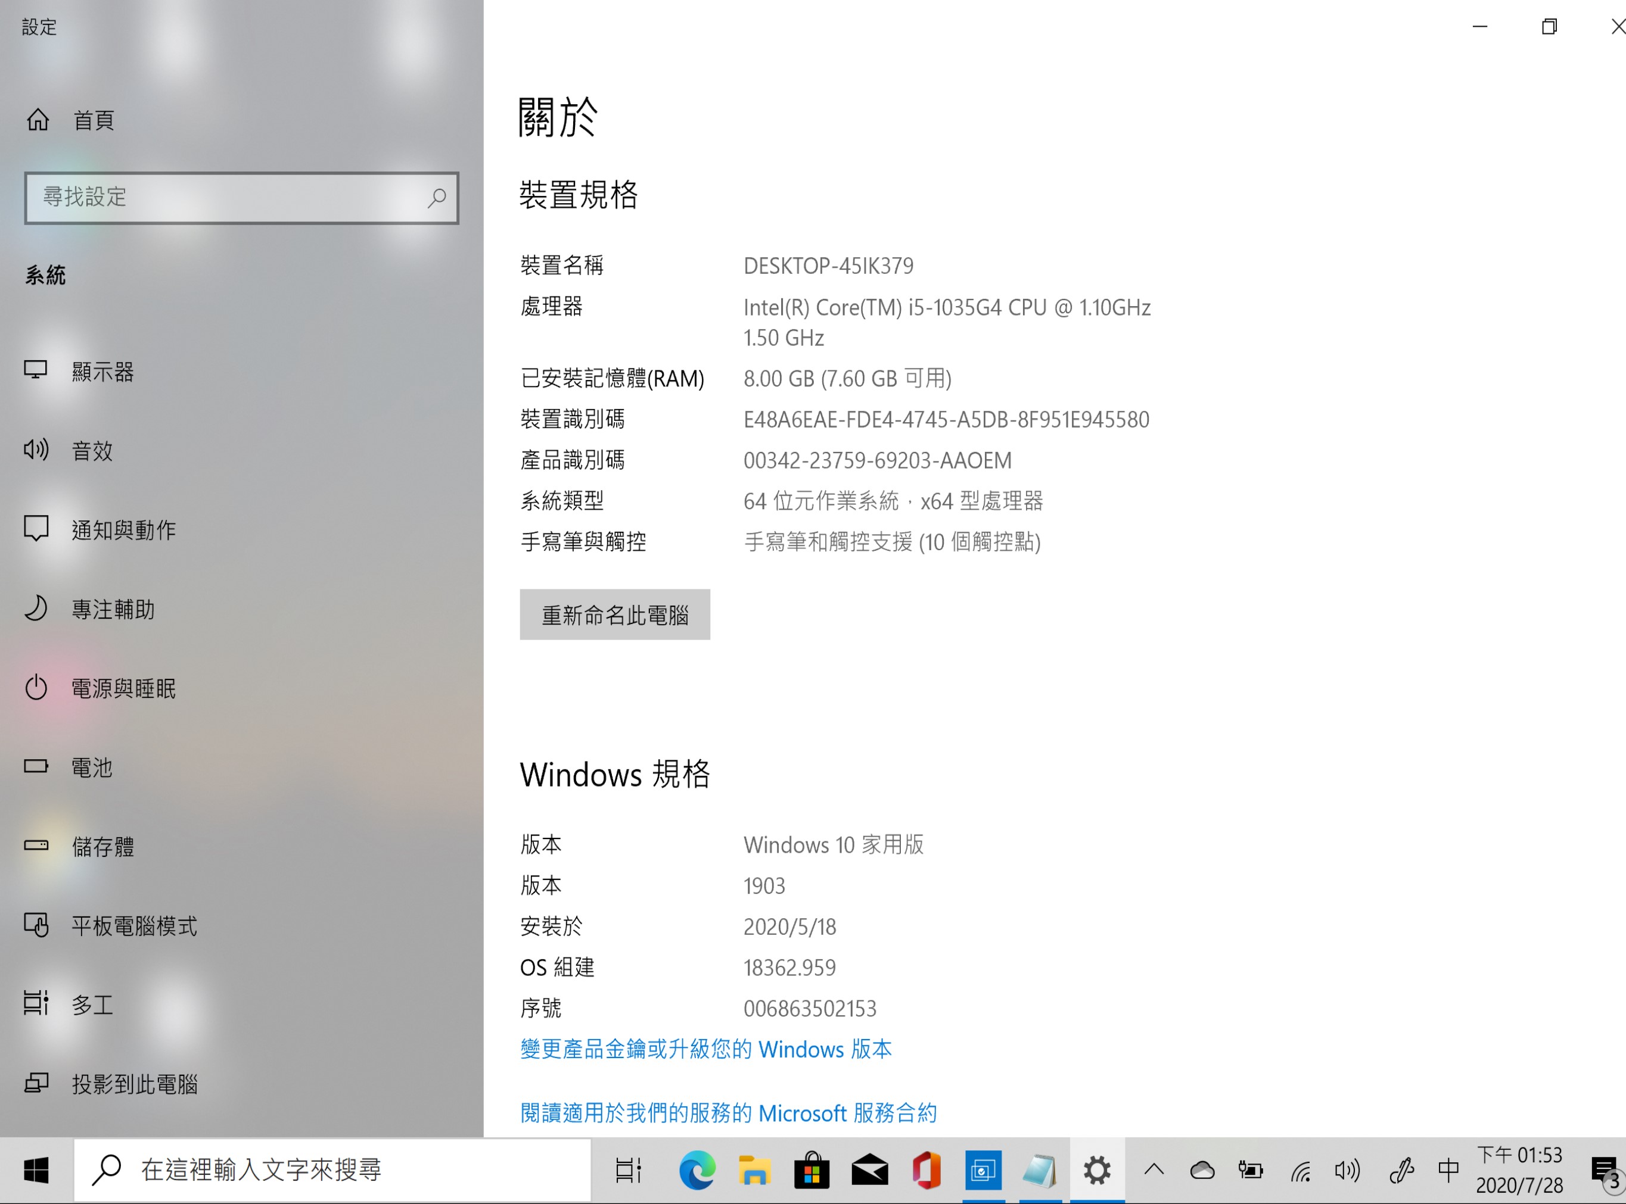1626x1204 pixels.
Task: Open 顯示器 display settings icon
Action: 36,371
